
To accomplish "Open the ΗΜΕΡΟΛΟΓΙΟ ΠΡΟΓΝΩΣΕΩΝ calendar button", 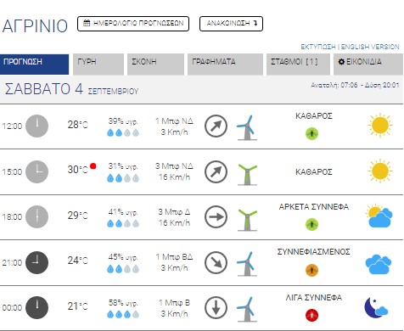I will pos(133,24).
